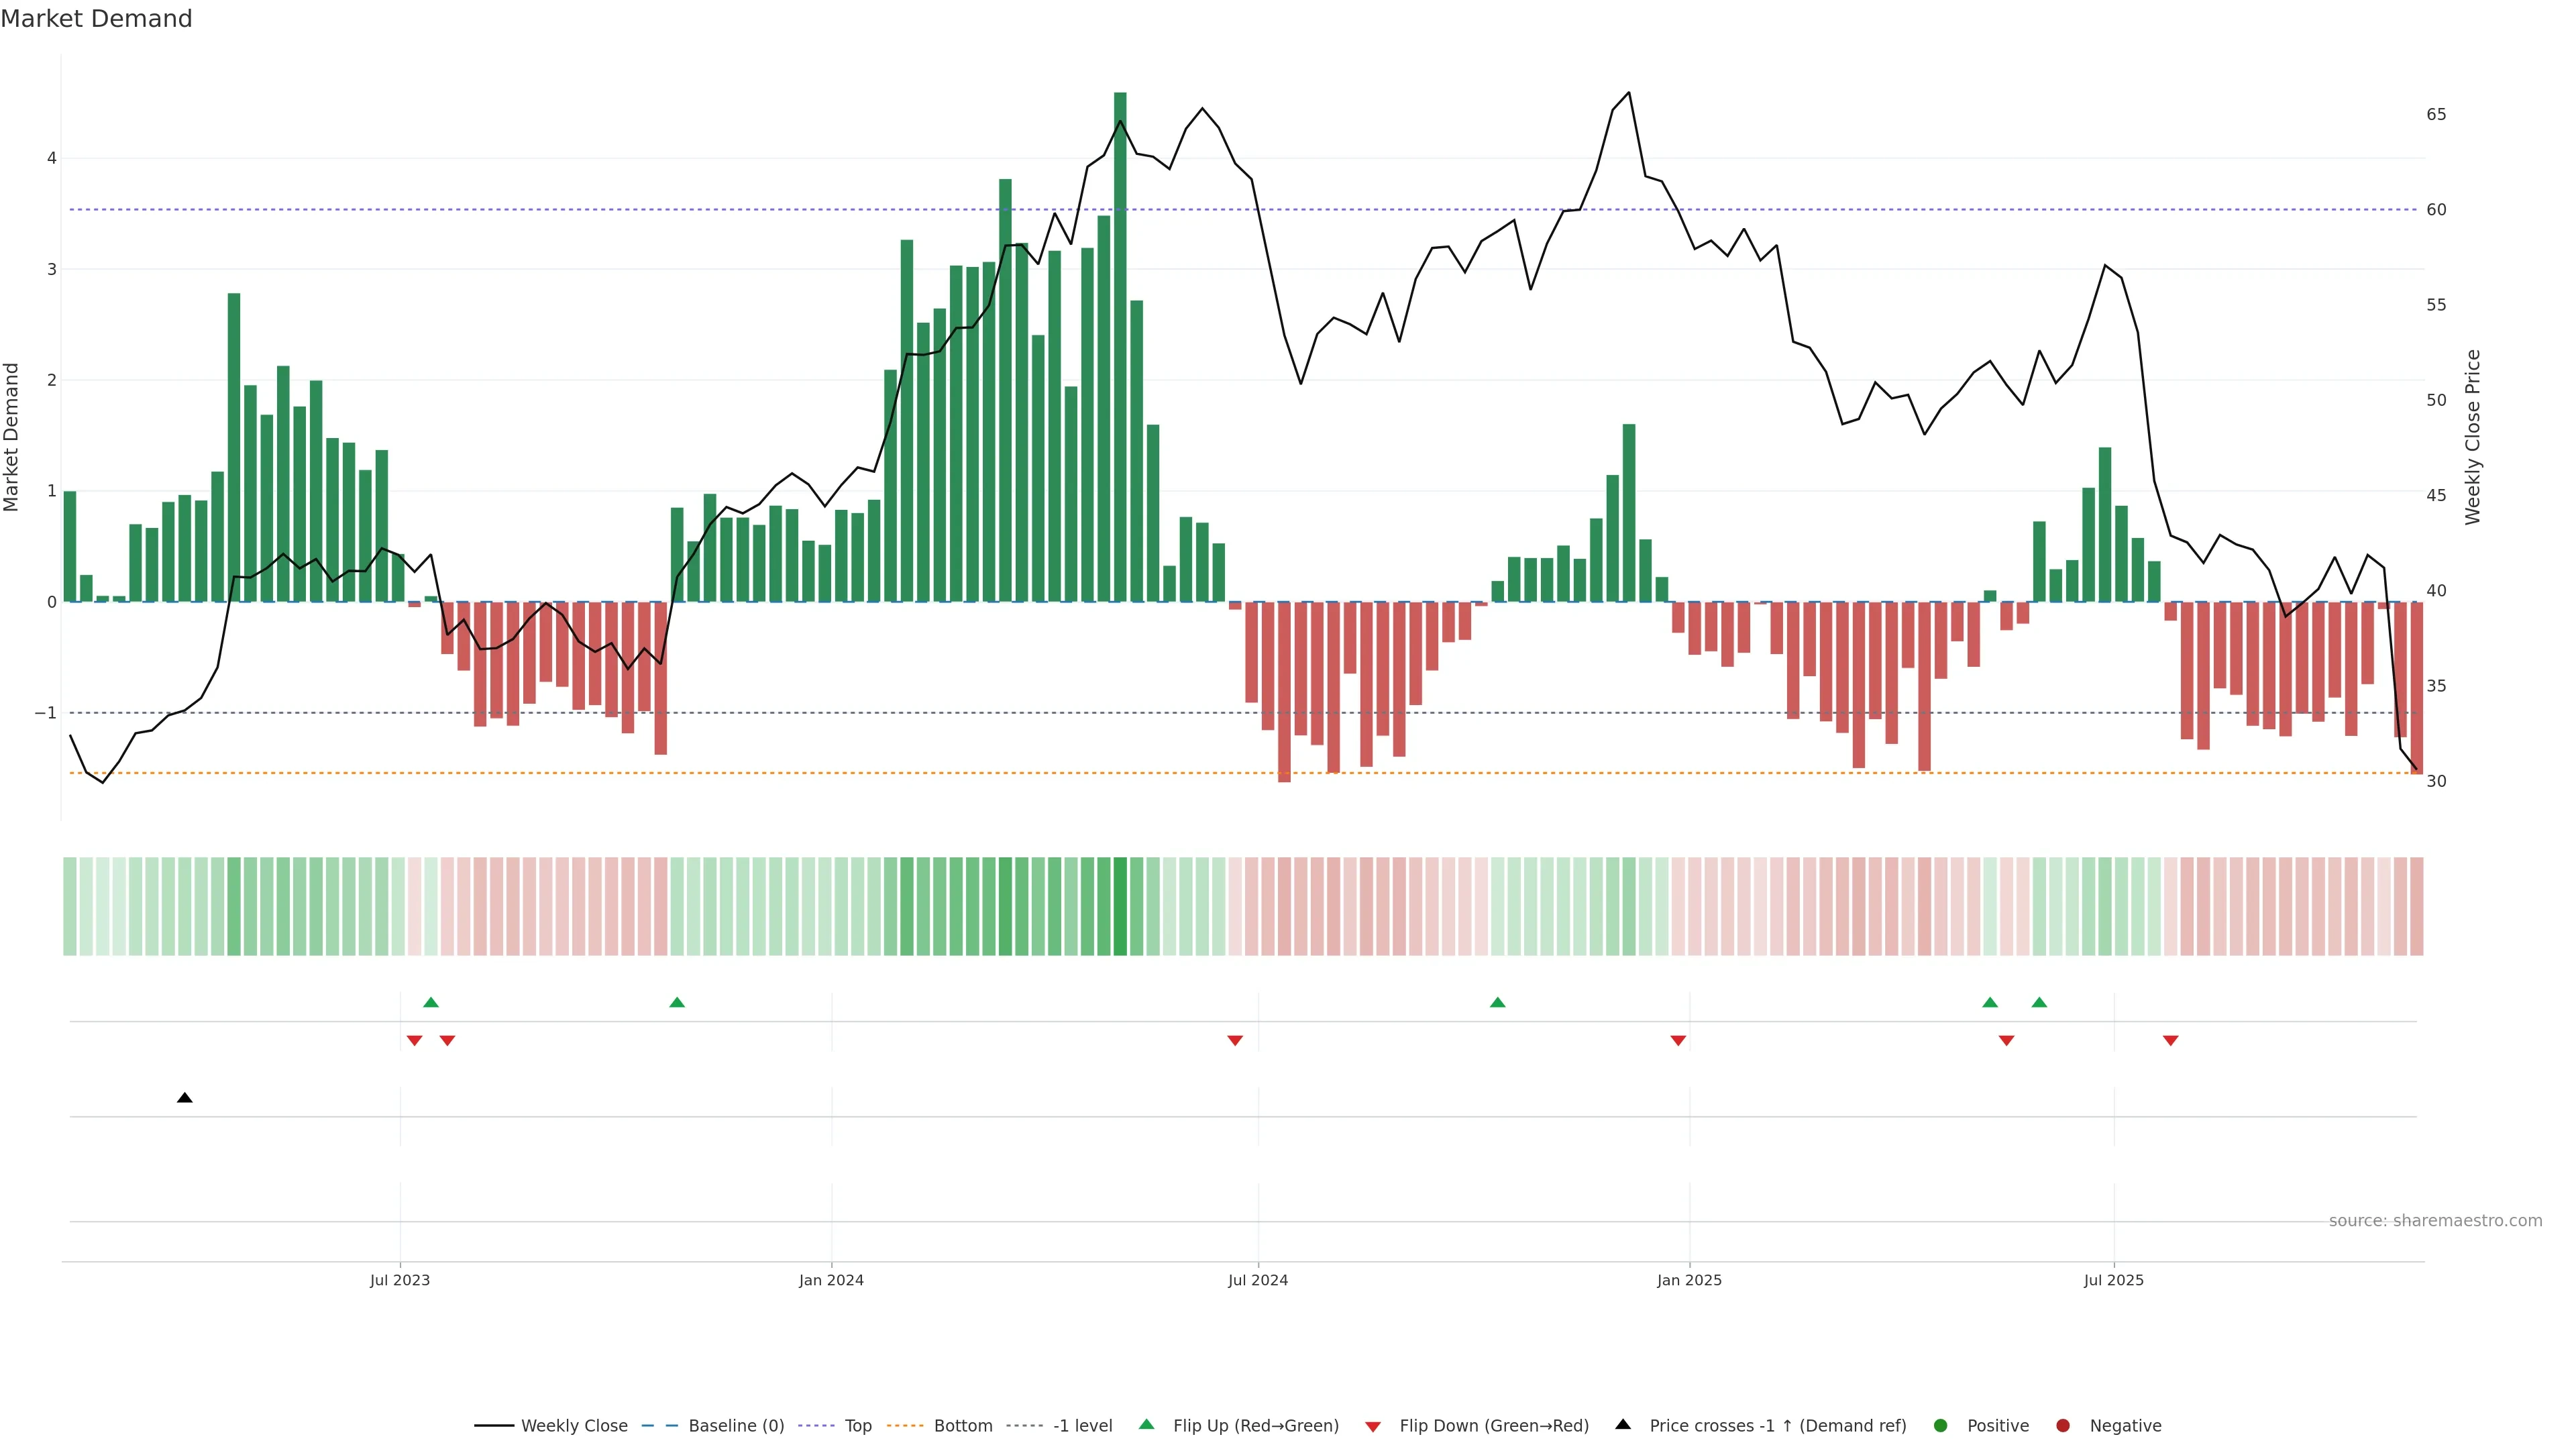Click the red Flip Down marker after Jul 2025
The image size is (2576, 1449).
(x=2170, y=1041)
